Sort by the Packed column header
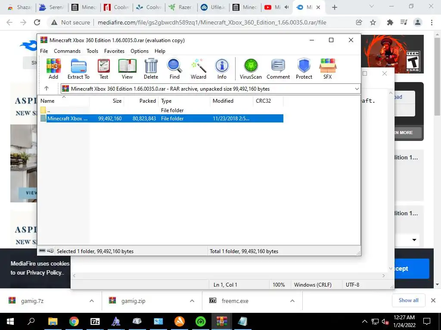The image size is (441, 330). coord(141,101)
